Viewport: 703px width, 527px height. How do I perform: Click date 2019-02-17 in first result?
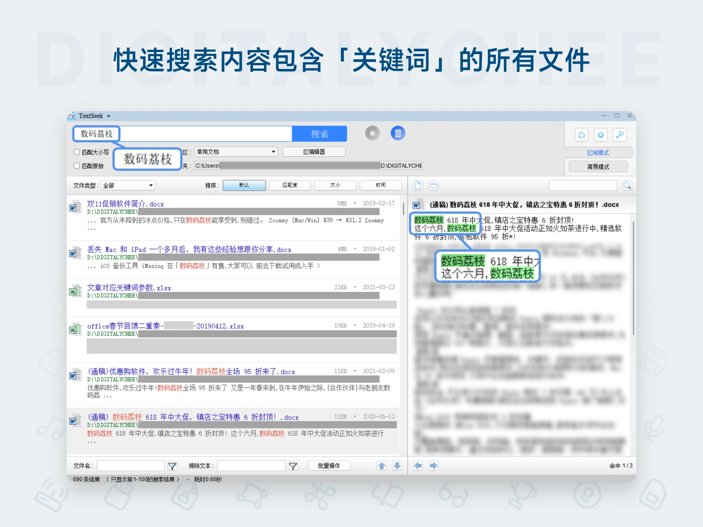pos(379,203)
